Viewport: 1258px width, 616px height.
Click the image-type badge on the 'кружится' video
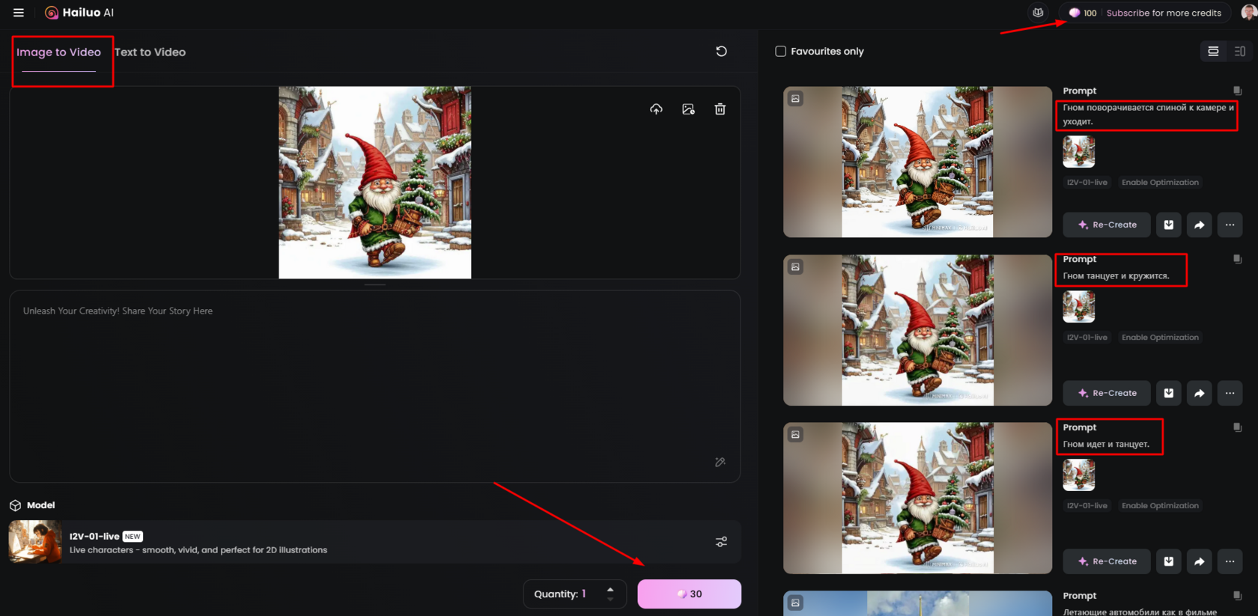(x=795, y=267)
